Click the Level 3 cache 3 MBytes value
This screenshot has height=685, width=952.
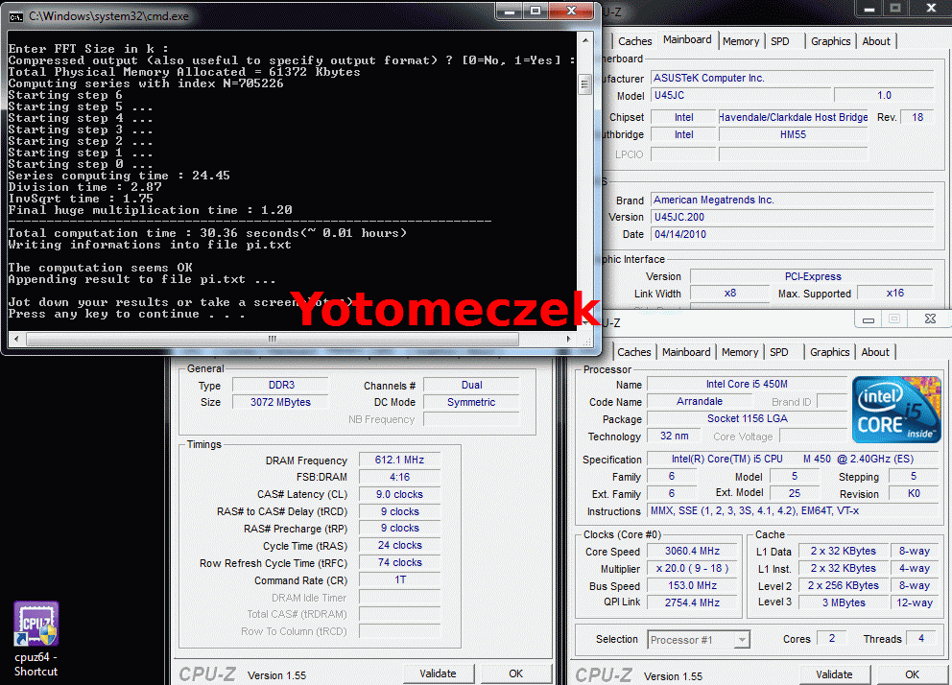tap(844, 602)
